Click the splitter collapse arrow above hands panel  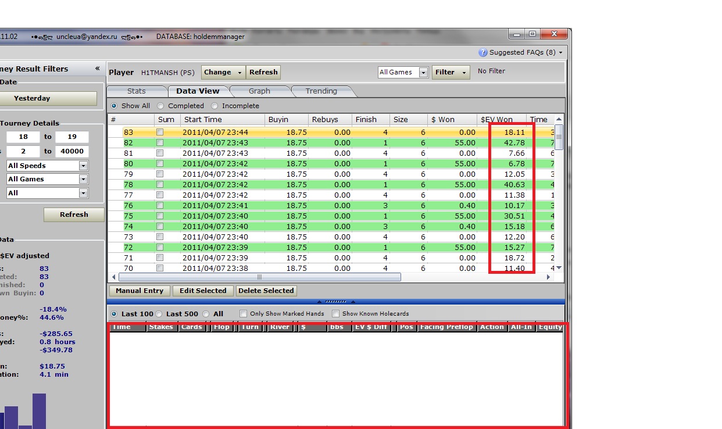click(x=319, y=302)
